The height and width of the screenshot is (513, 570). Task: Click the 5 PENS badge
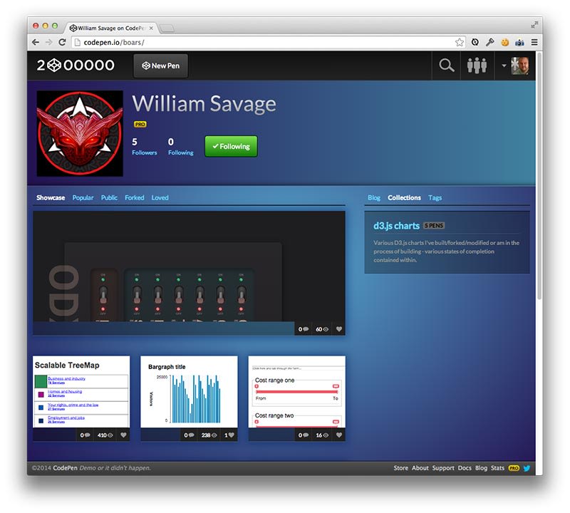tap(434, 226)
